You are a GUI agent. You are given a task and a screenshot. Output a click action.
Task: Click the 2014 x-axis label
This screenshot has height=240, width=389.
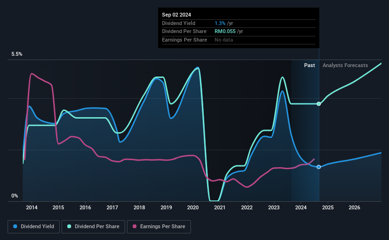(x=32, y=207)
